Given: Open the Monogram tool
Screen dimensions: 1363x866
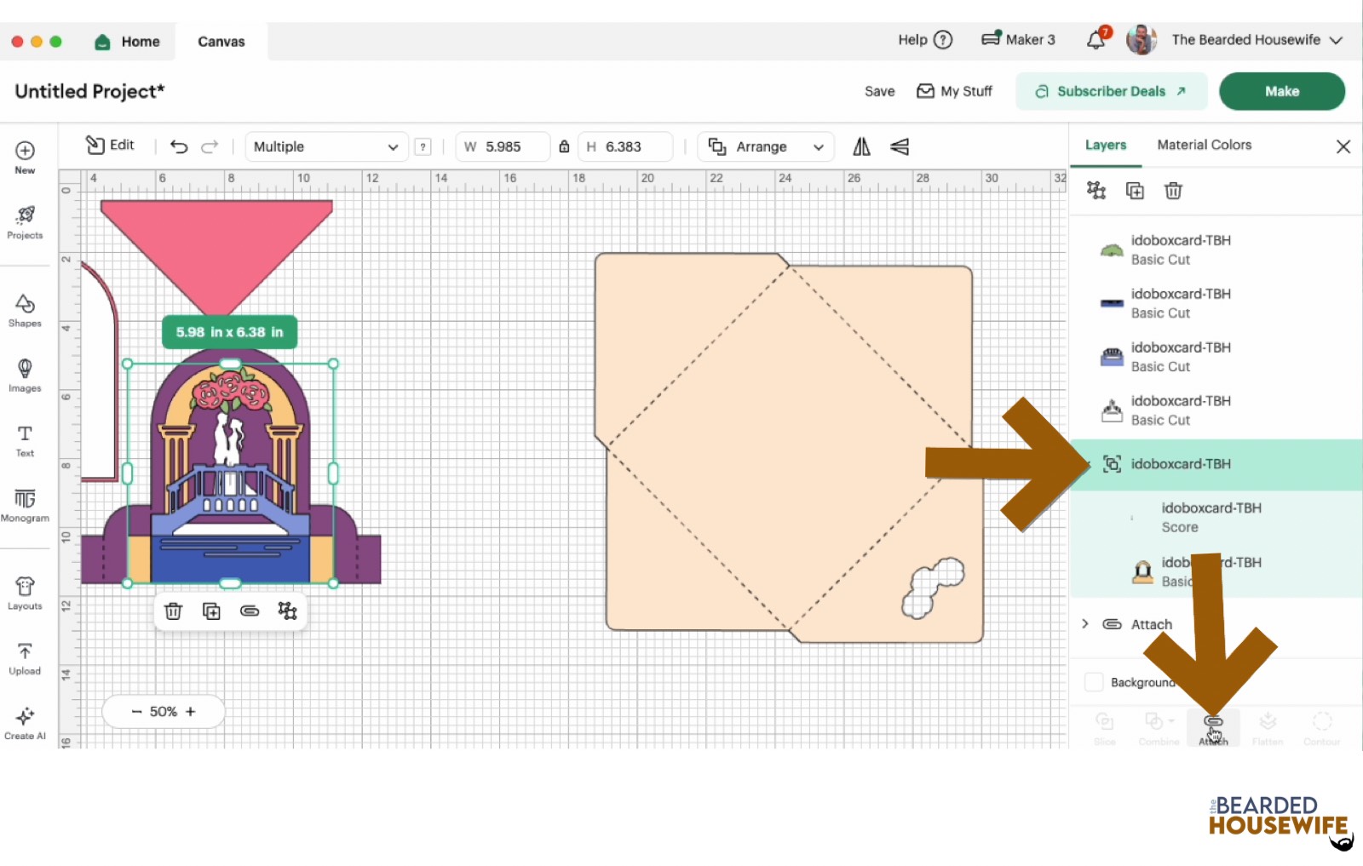Looking at the screenshot, I should (25, 504).
